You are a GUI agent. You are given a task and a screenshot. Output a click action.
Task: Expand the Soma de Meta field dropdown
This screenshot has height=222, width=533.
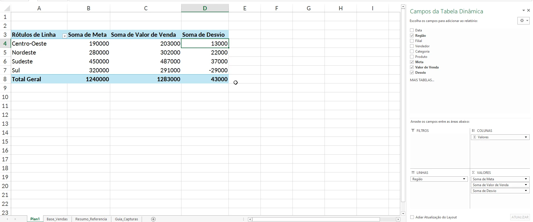click(x=526, y=179)
